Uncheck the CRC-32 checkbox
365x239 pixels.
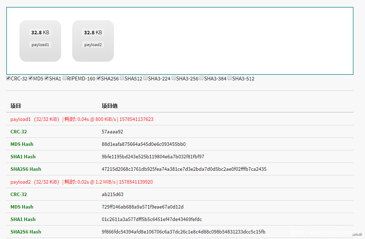tap(8, 78)
